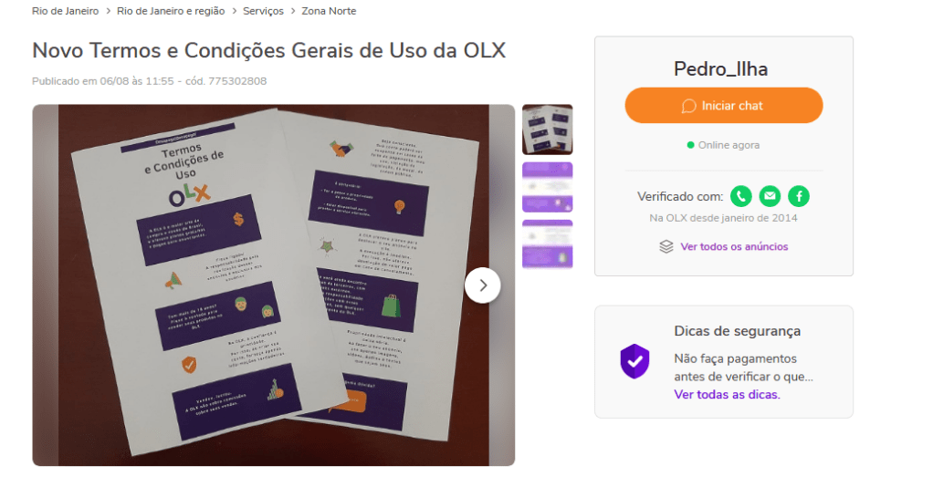Open Ver todas as dicas link

(727, 394)
